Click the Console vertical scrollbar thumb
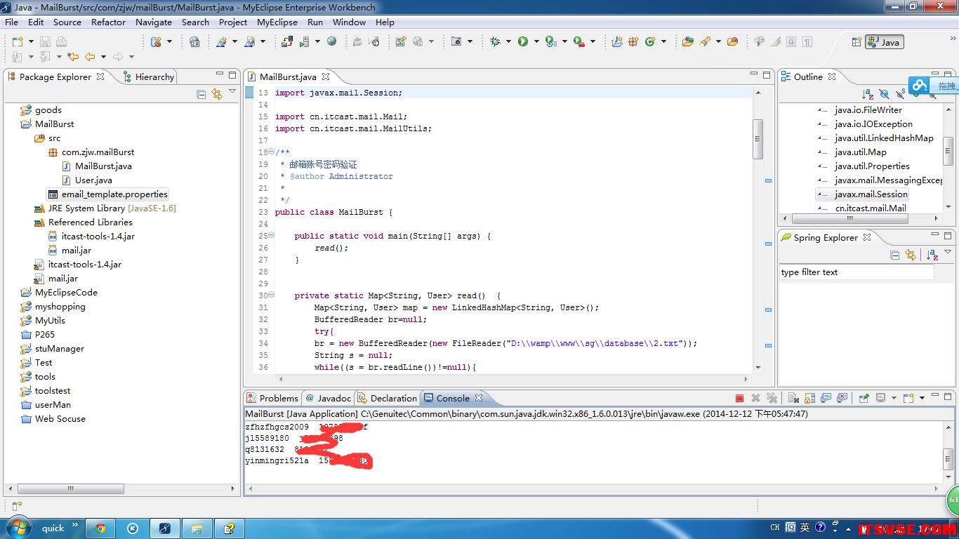 coord(948,460)
